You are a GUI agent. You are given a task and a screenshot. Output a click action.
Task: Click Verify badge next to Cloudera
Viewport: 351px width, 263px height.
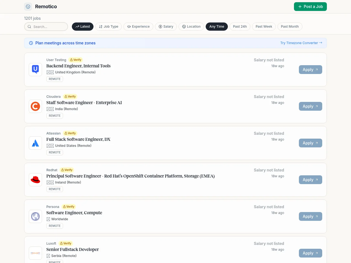tap(70, 96)
